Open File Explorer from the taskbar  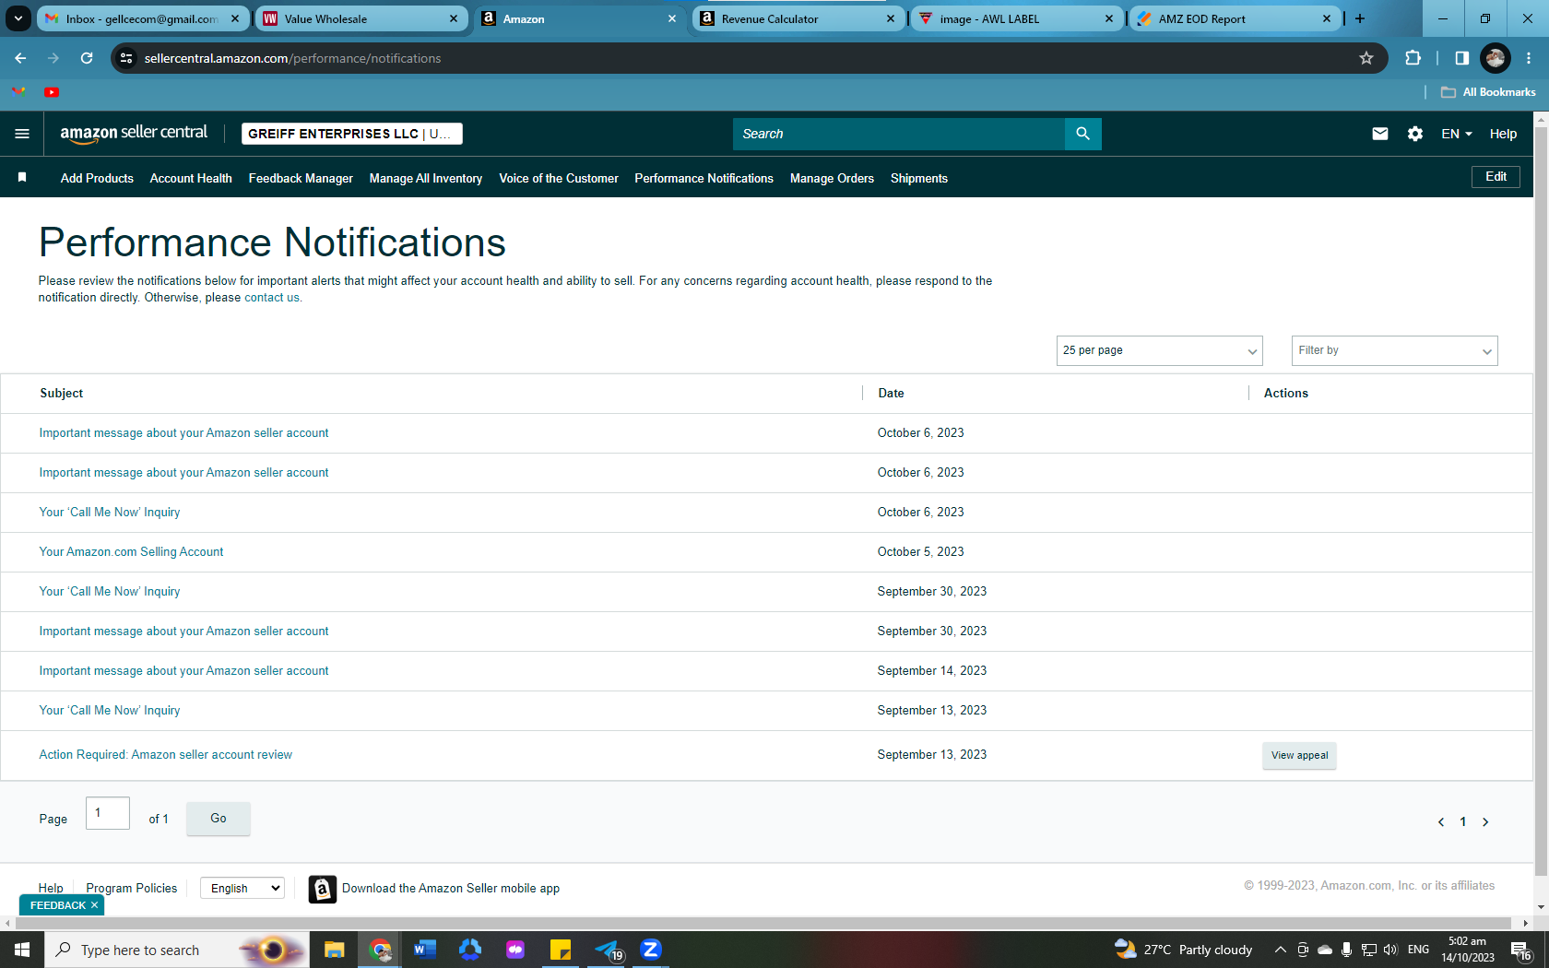[334, 950]
